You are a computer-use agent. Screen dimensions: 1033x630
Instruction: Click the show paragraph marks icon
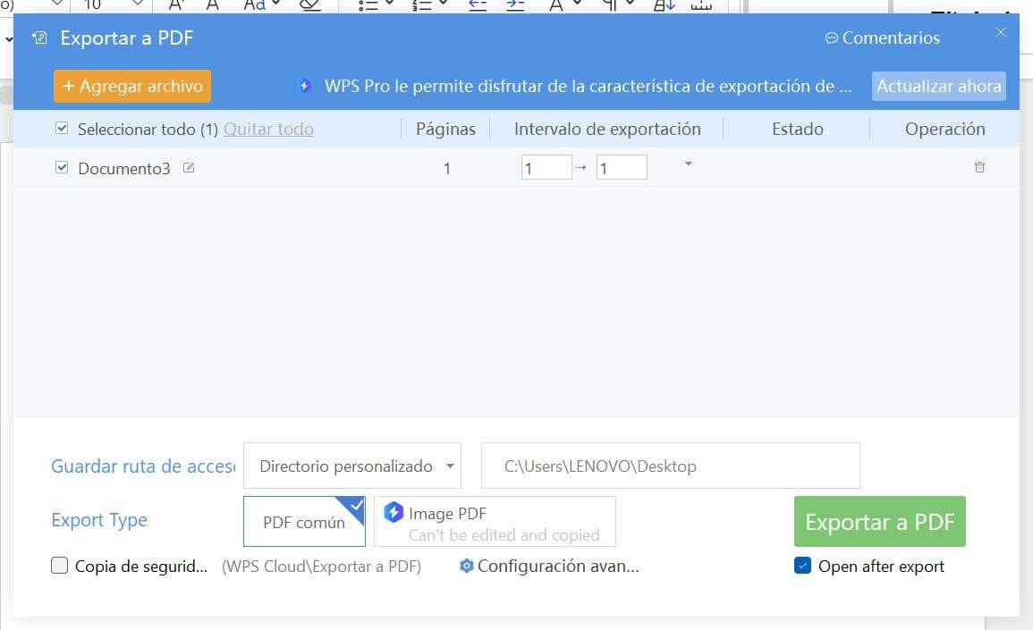click(610, 4)
